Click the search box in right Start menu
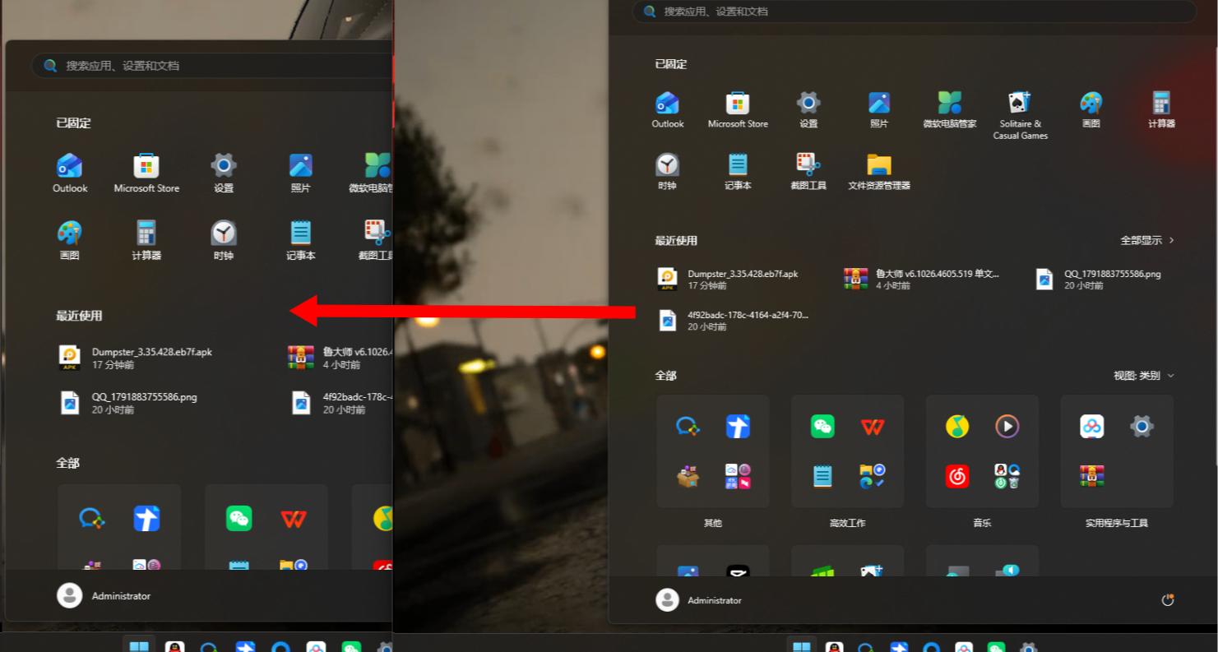Image resolution: width=1218 pixels, height=652 pixels. [915, 12]
